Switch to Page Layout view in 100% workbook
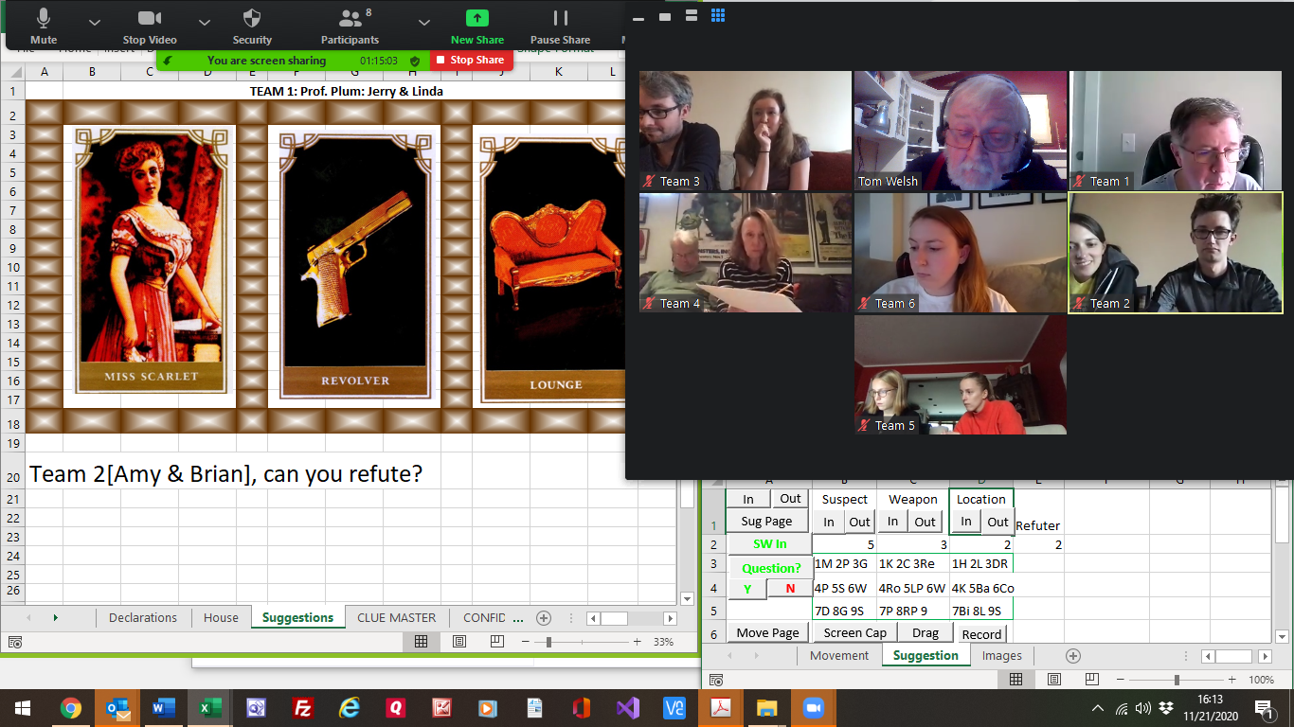The height and width of the screenshot is (727, 1294). 1053,680
